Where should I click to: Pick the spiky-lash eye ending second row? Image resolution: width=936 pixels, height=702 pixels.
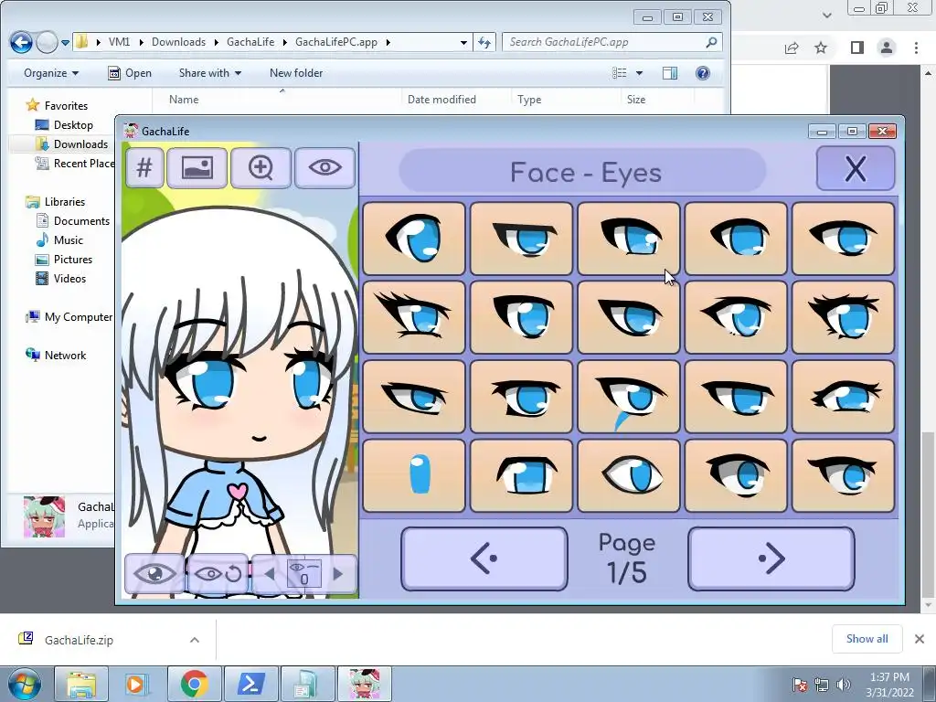pyautogui.click(x=843, y=317)
